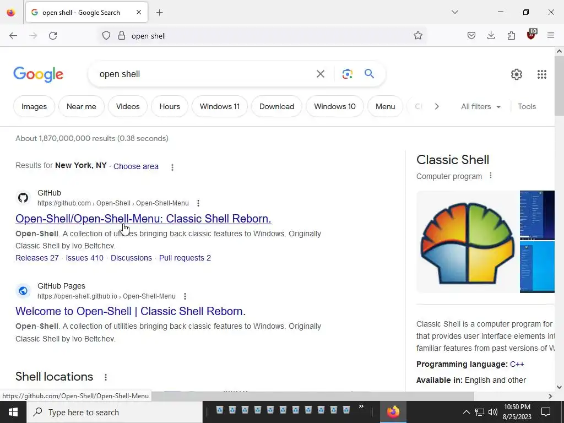Image resolution: width=564 pixels, height=423 pixels.
Task: Open Firefox View pinned icon
Action: [x=11, y=13]
